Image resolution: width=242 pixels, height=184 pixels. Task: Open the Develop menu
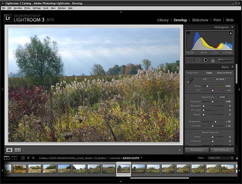[18, 8]
